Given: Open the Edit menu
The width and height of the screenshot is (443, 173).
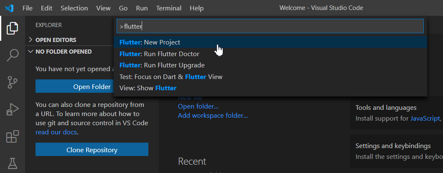Looking at the screenshot, I should [x=47, y=8].
